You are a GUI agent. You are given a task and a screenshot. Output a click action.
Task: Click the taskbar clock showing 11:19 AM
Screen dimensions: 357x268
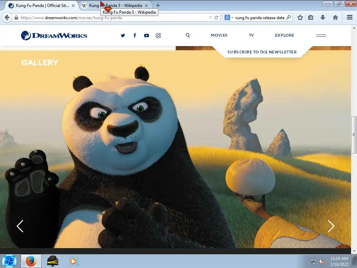[339, 261]
